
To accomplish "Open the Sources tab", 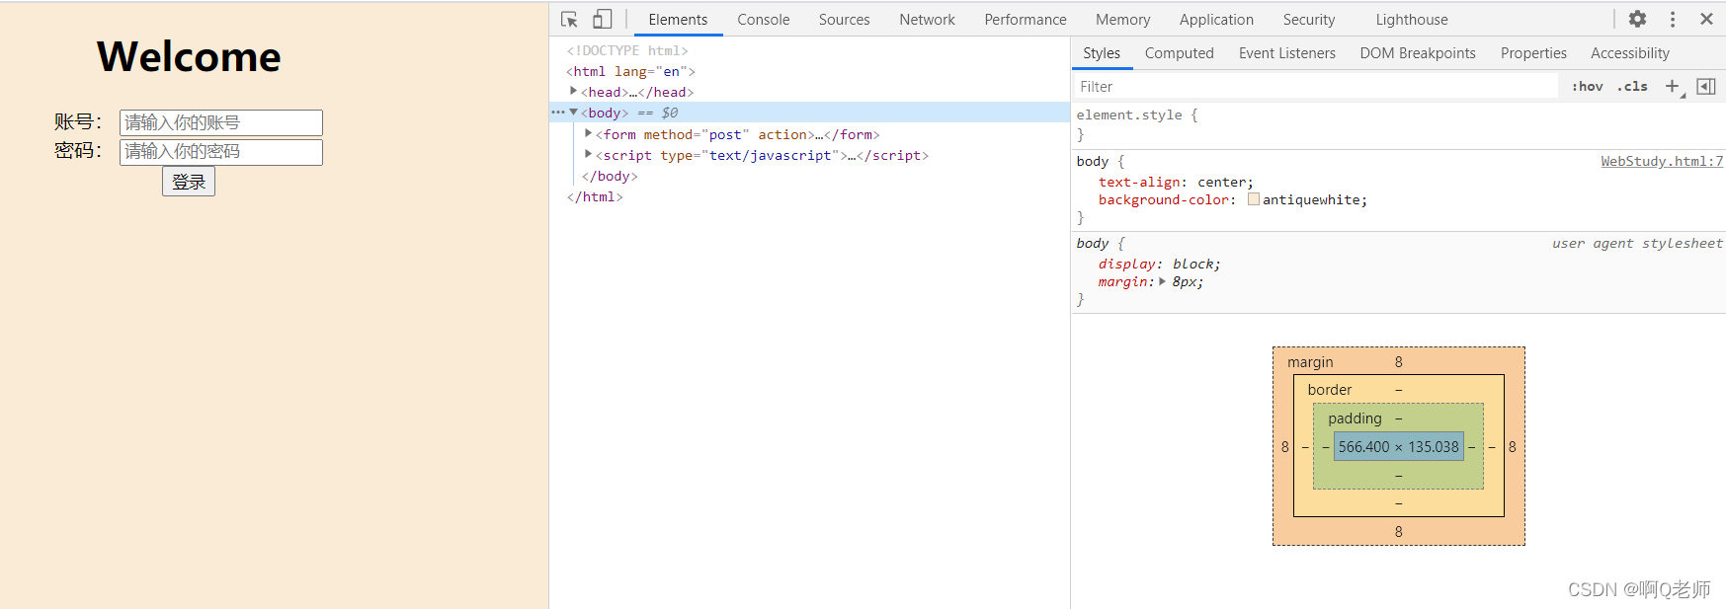I will 844,20.
